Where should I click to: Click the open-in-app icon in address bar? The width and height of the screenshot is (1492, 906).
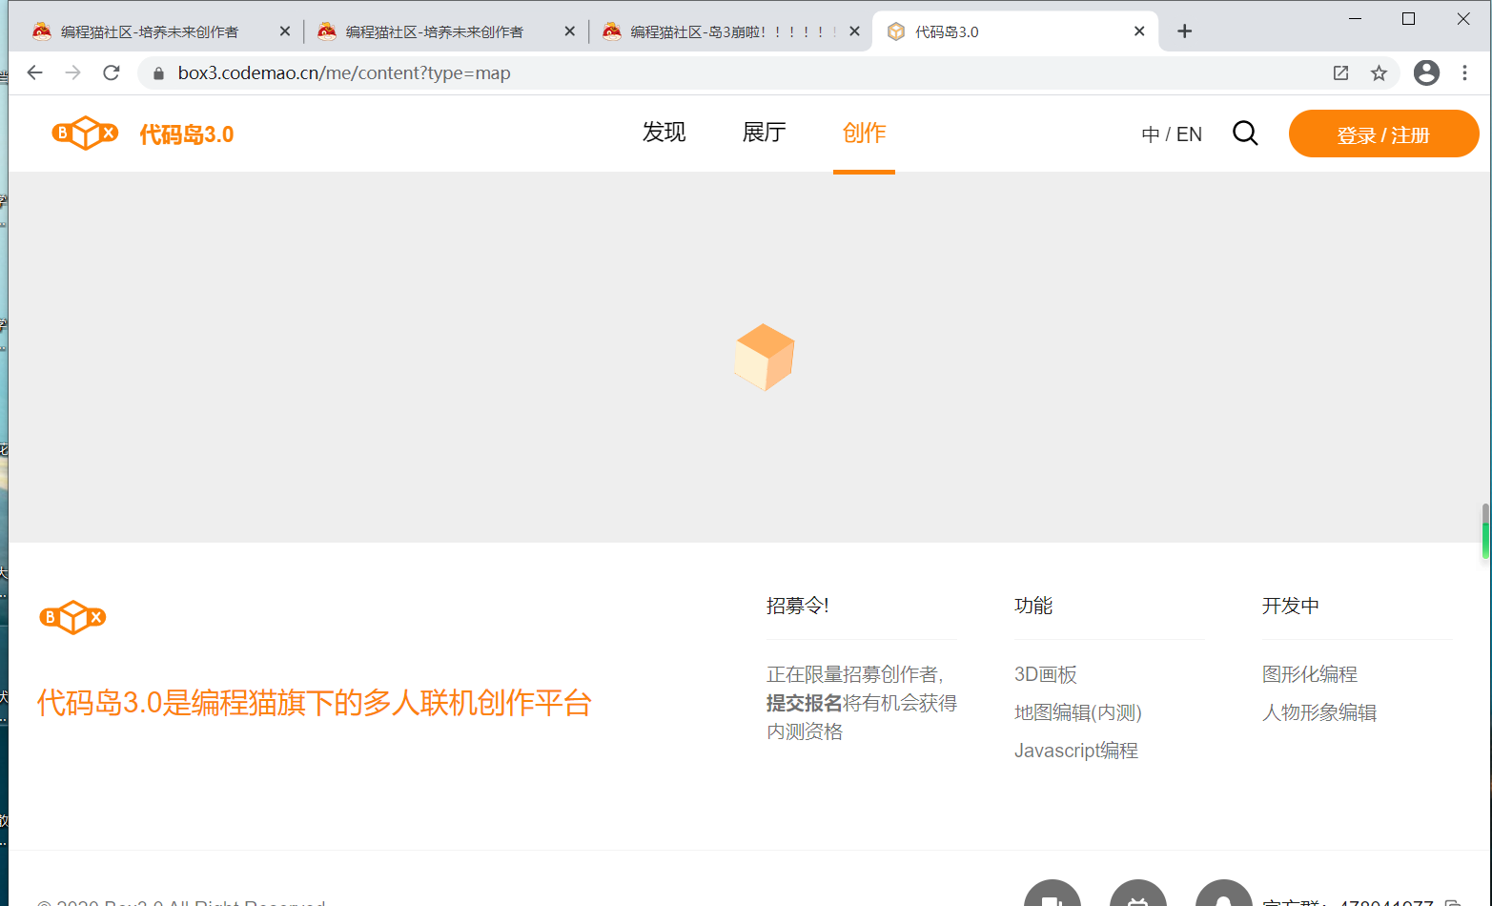click(1340, 73)
